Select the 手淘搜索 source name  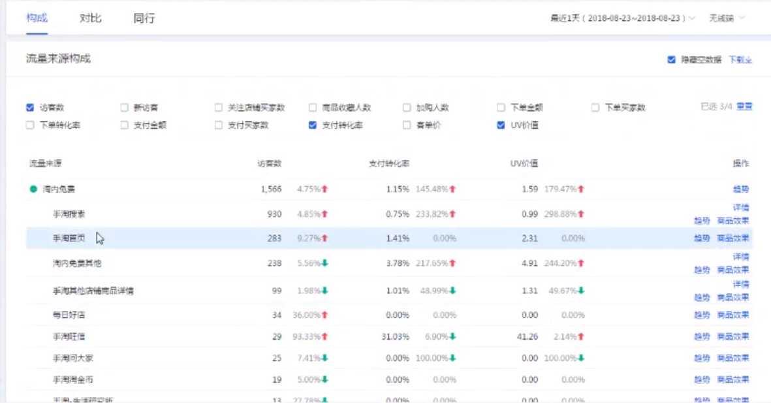point(69,214)
